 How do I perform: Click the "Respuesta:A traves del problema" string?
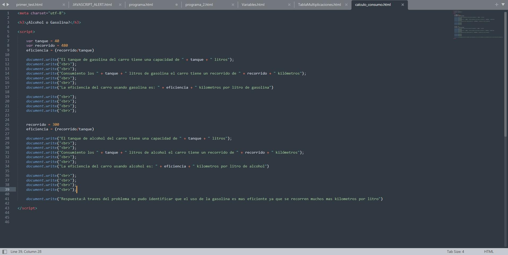click(x=220, y=199)
